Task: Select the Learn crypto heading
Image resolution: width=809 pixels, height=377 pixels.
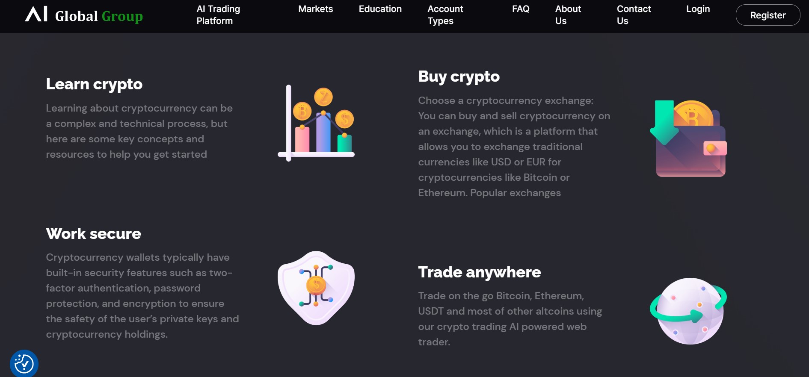Action: pyautogui.click(x=94, y=84)
